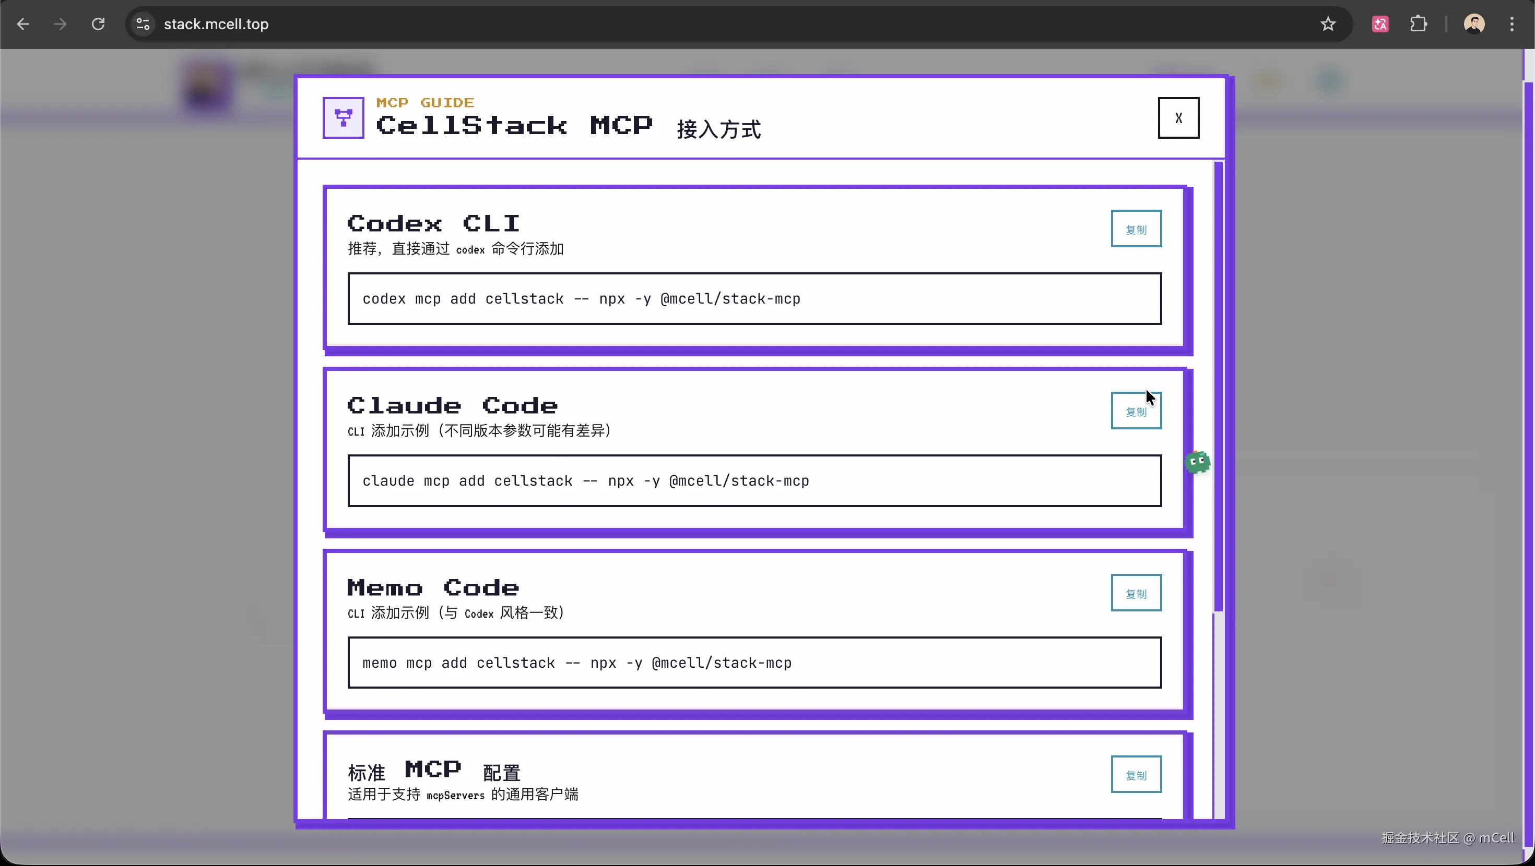
Task: Click the browser forward arrow
Action: click(x=60, y=25)
